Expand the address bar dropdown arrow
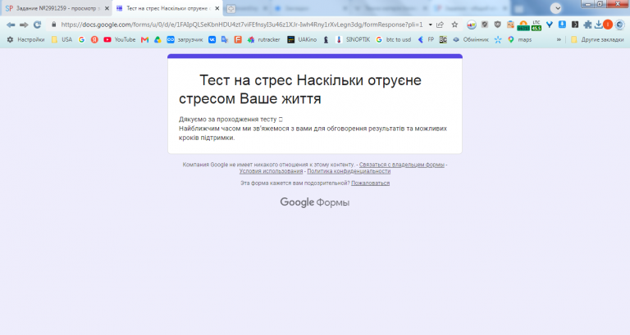Screen dimensions: 630x335 tap(430, 25)
